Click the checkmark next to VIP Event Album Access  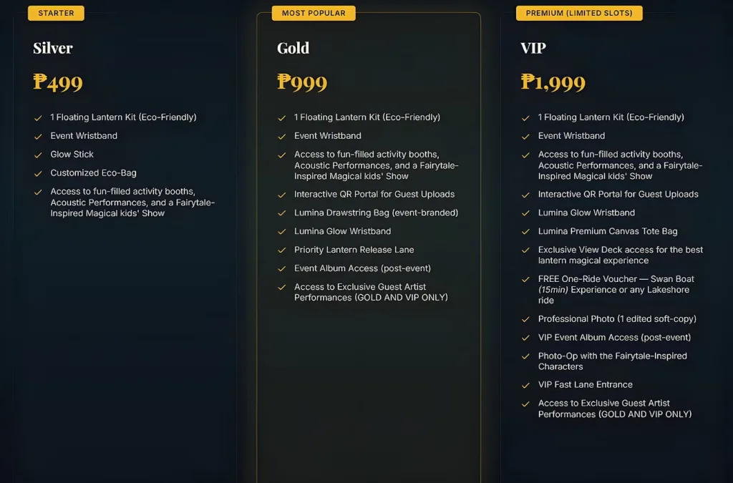[x=526, y=338]
